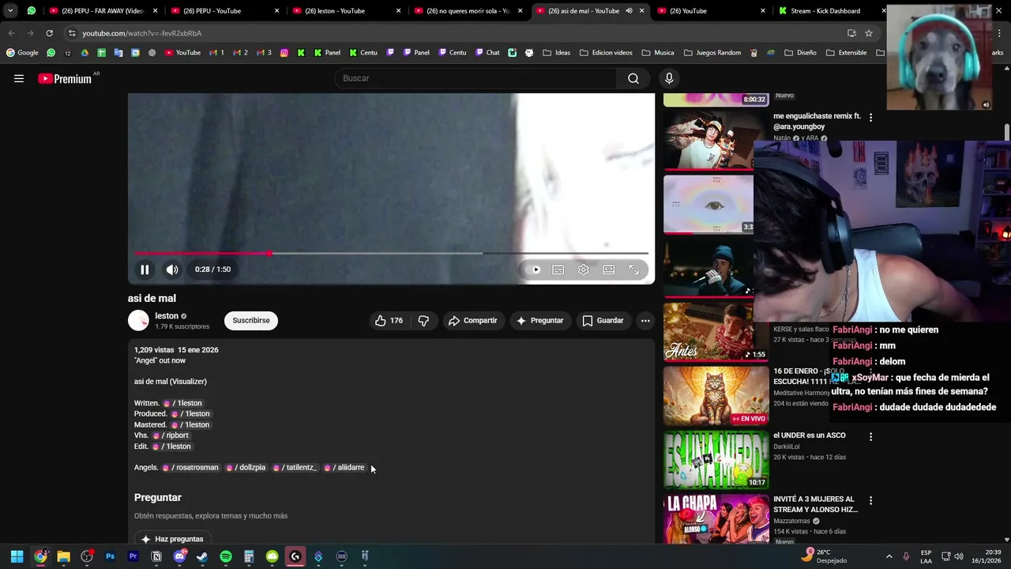This screenshot has width=1011, height=569.
Task: Switch to 'no queres morir sola' tab
Action: (x=468, y=11)
